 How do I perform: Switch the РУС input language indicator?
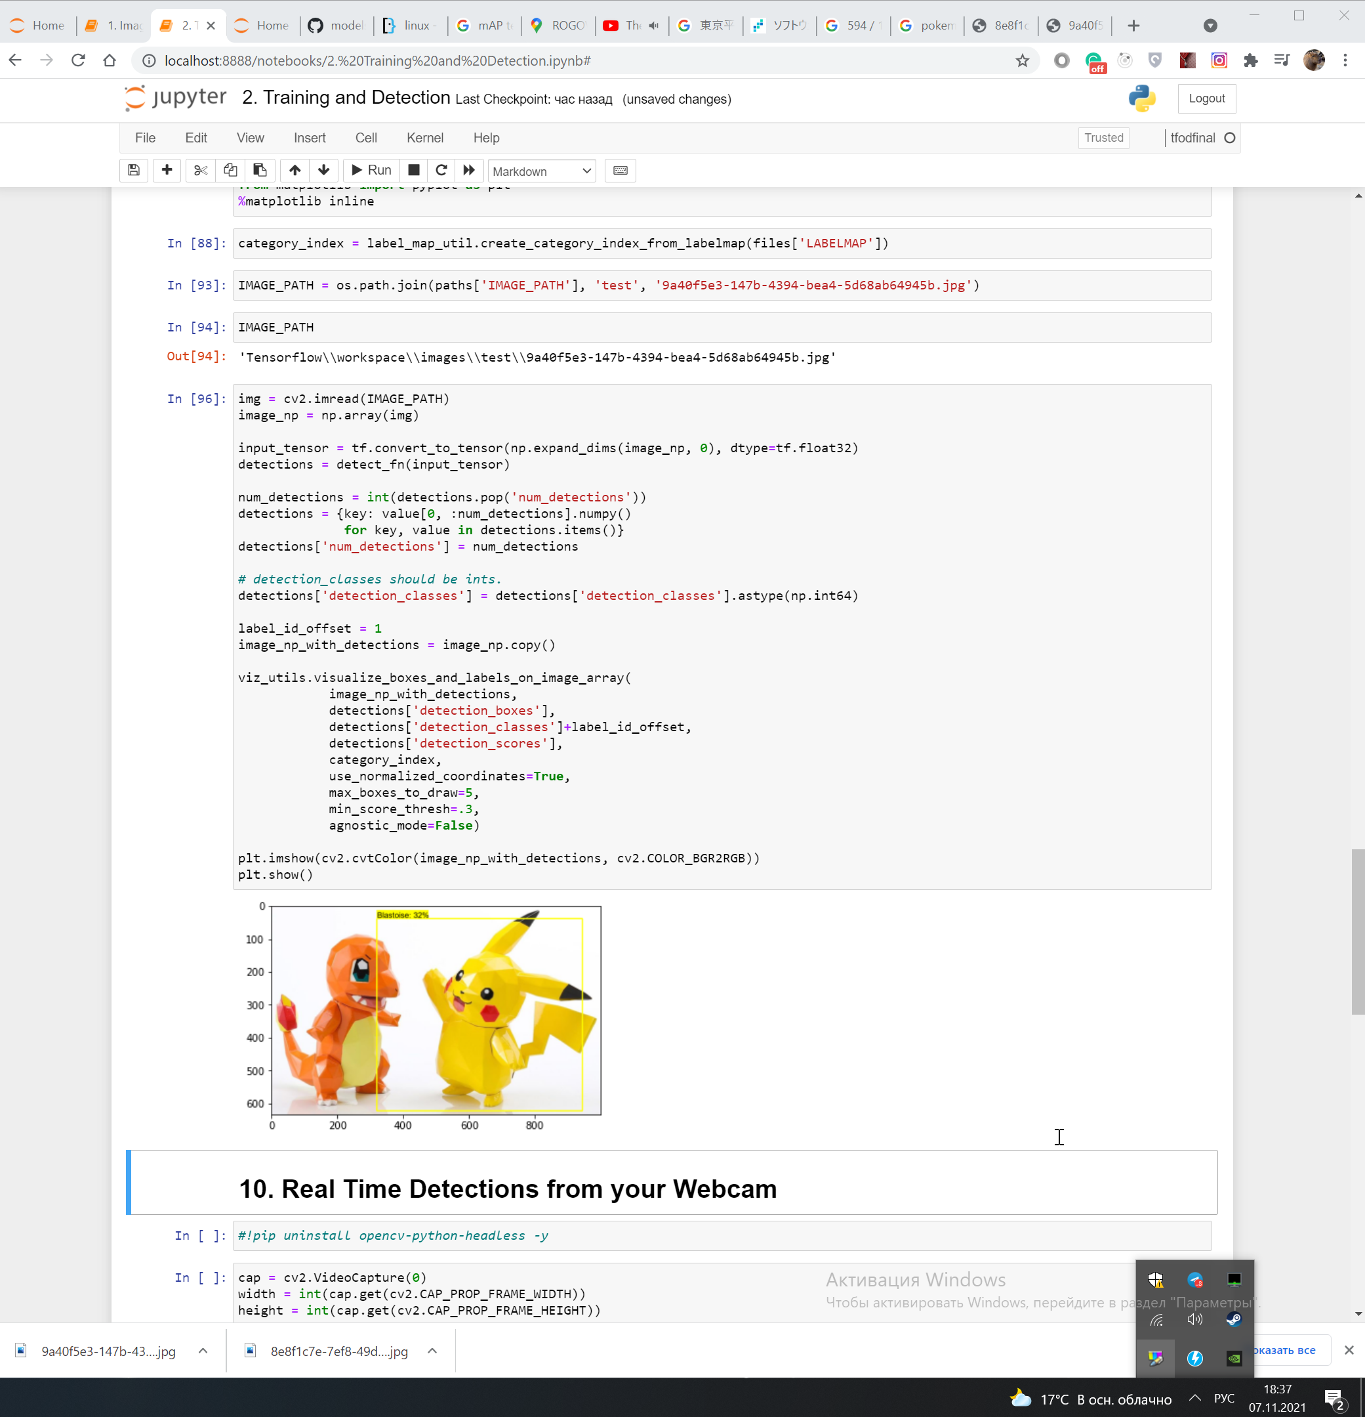1223,1397
